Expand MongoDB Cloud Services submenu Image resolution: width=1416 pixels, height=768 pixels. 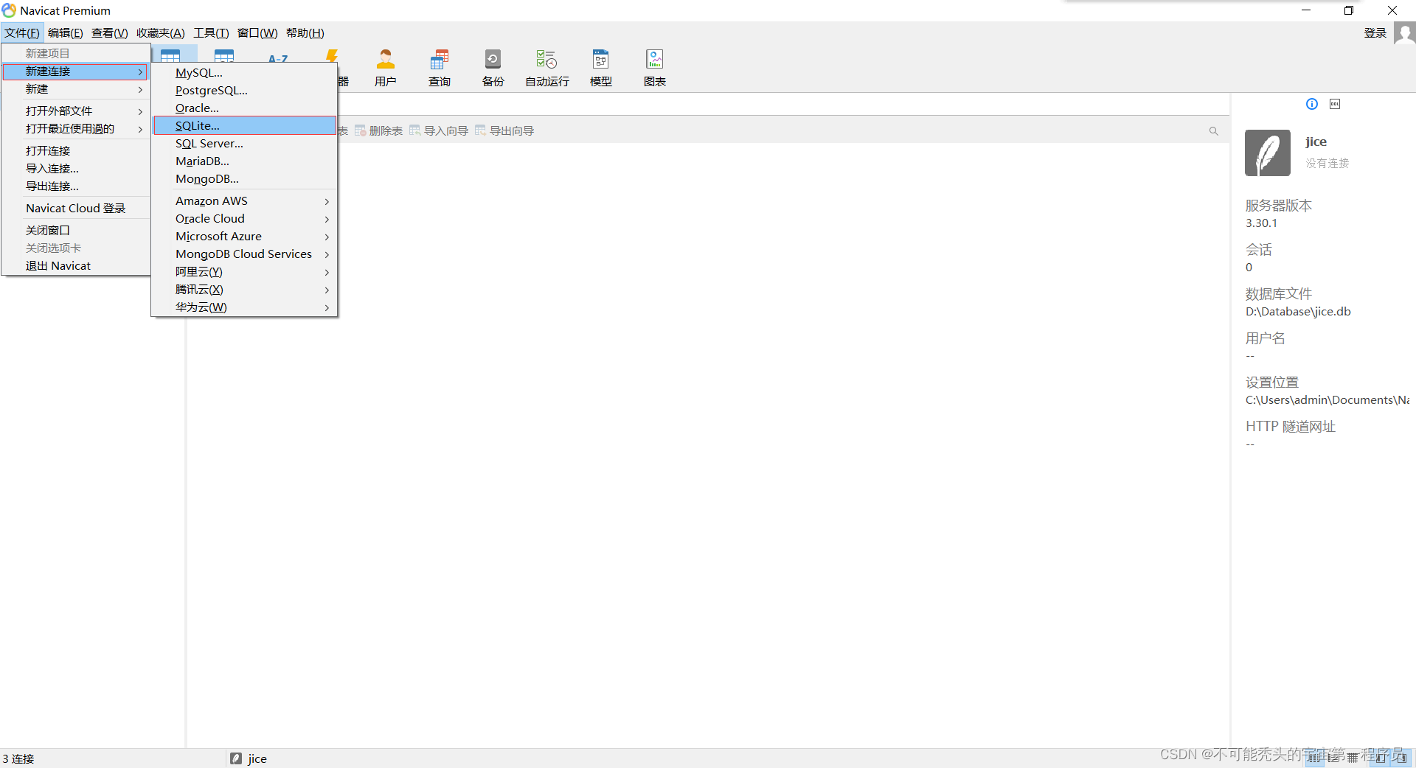point(244,254)
